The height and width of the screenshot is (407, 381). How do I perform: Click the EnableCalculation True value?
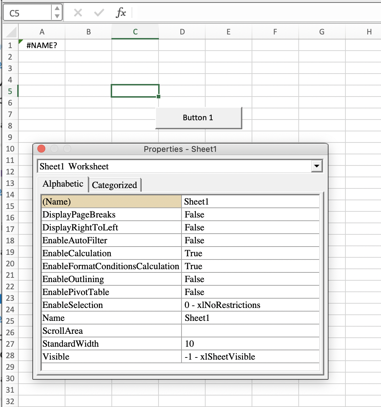pos(250,253)
